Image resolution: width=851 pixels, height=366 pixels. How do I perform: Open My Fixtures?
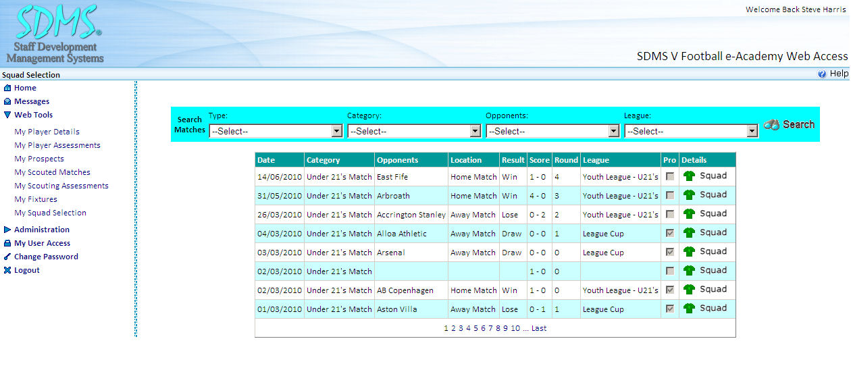click(x=36, y=199)
